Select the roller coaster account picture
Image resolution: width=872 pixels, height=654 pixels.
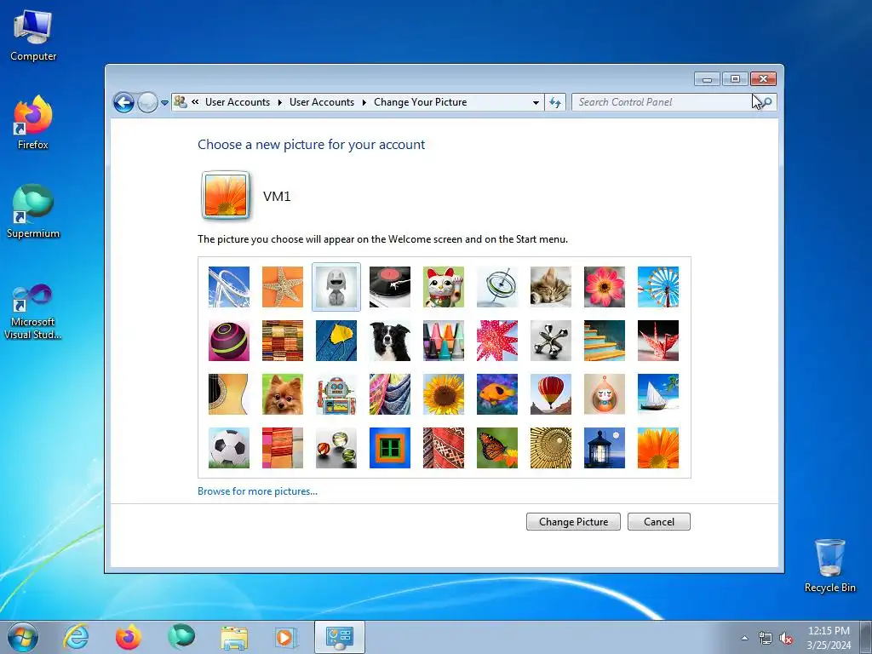click(x=228, y=287)
